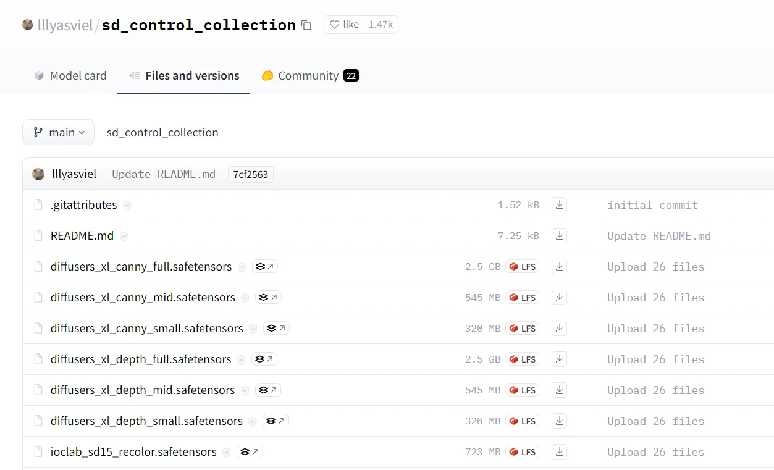774x470 pixels.
Task: Expand the main branch dropdown
Action: (58, 132)
